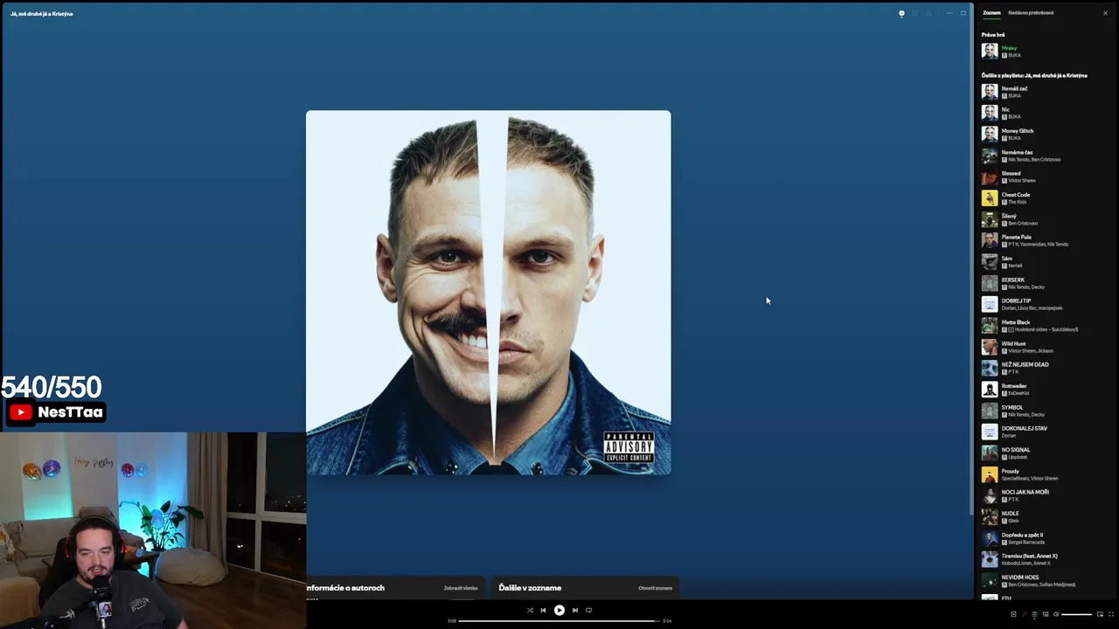This screenshot has height=629, width=1119.
Task: Switch to the Zoznam tab
Action: [991, 13]
